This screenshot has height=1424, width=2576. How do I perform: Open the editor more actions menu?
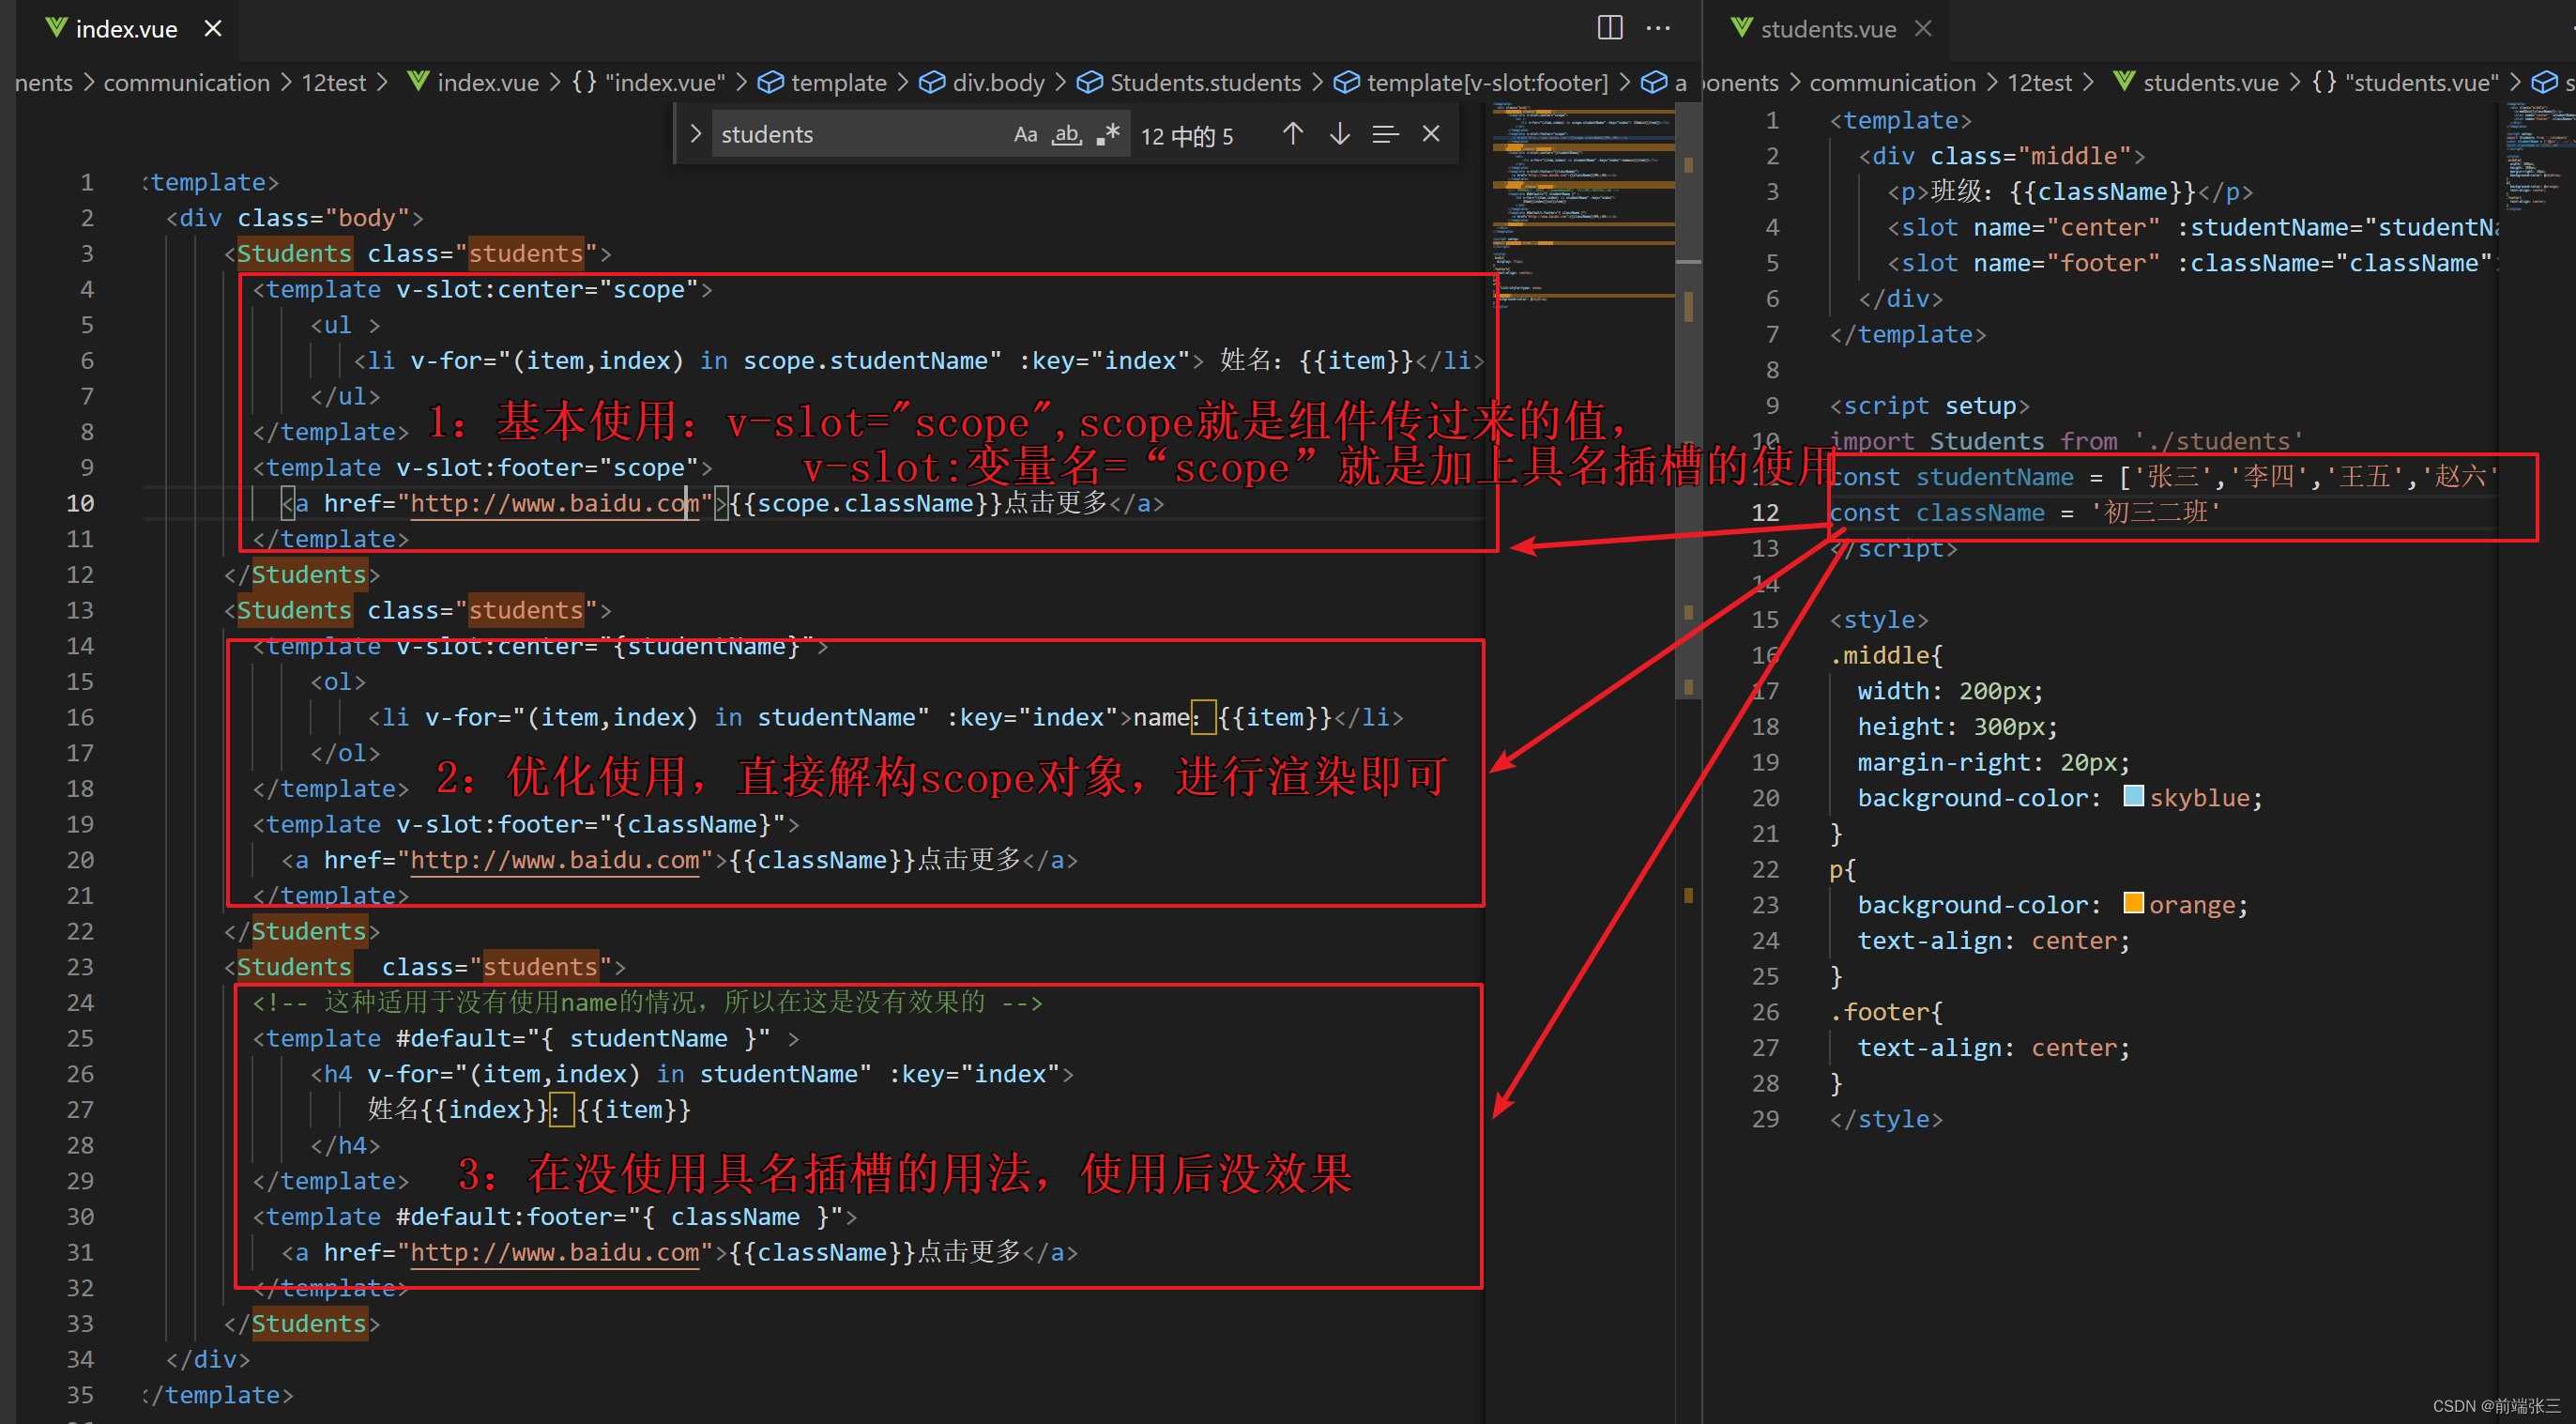pos(1658,28)
